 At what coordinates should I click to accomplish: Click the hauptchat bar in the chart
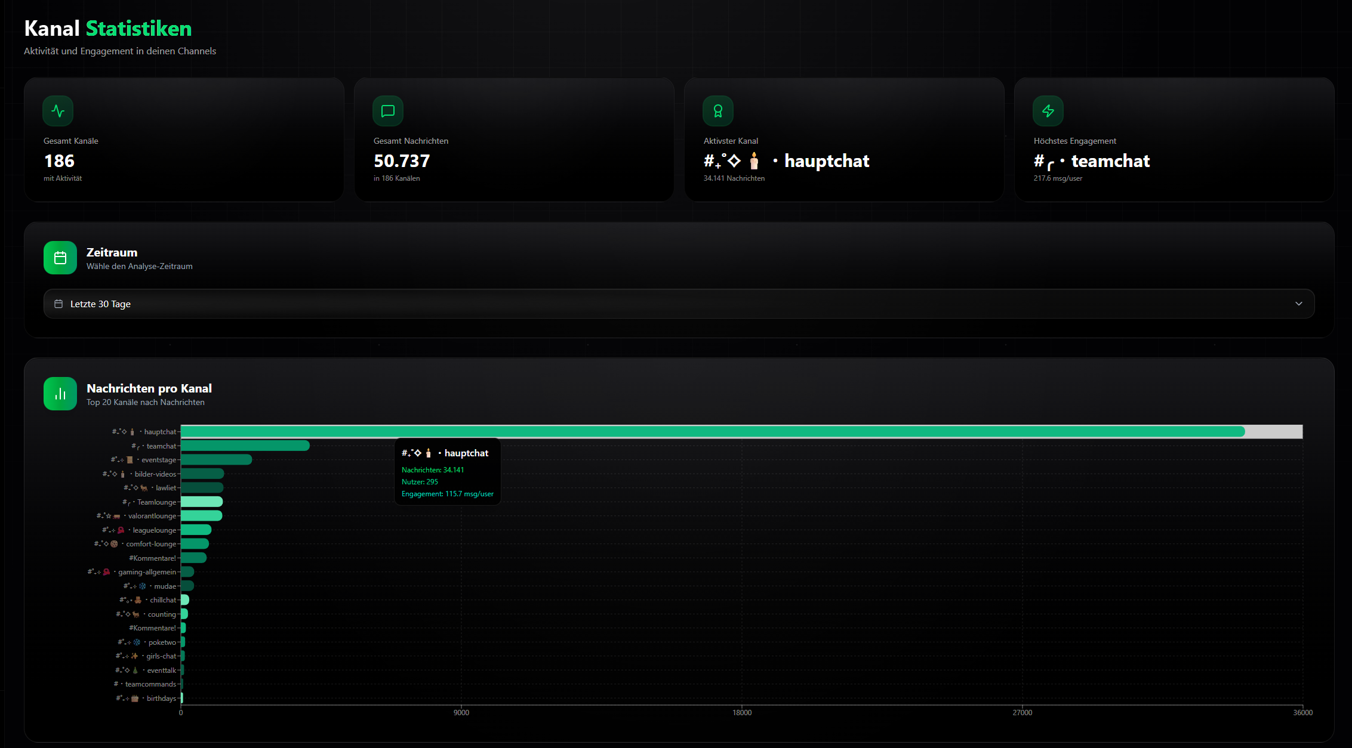tap(713, 432)
